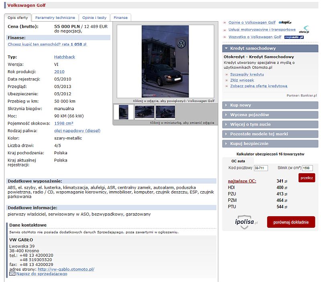This screenshot has width=321, height=282.
Task: Click the cokupić.pl logo icon
Action: click(285, 22)
